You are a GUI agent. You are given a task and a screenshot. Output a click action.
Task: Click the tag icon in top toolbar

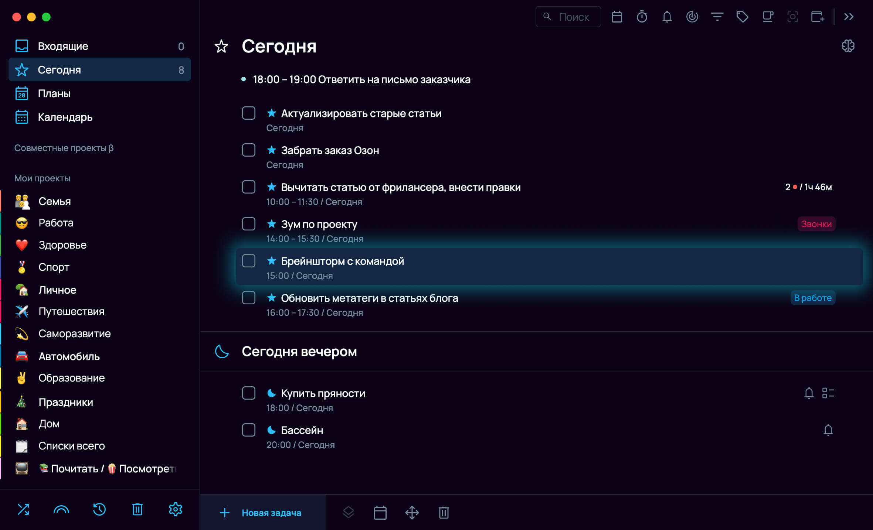coord(742,17)
